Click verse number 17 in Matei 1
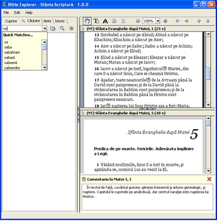 tap(97, 80)
